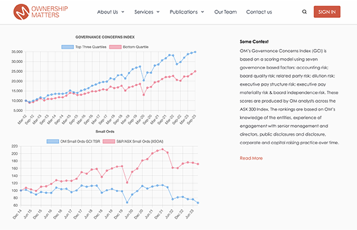The height and width of the screenshot is (230, 357).
Task: Select the final blue point on Small Ords chart
Action: [198, 202]
